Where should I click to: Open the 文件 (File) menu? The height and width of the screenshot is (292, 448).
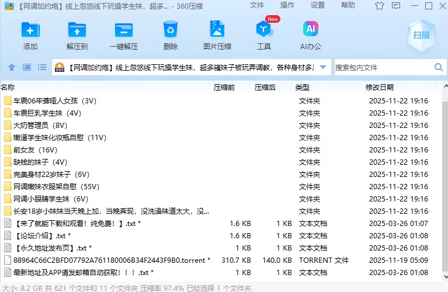(257, 5)
